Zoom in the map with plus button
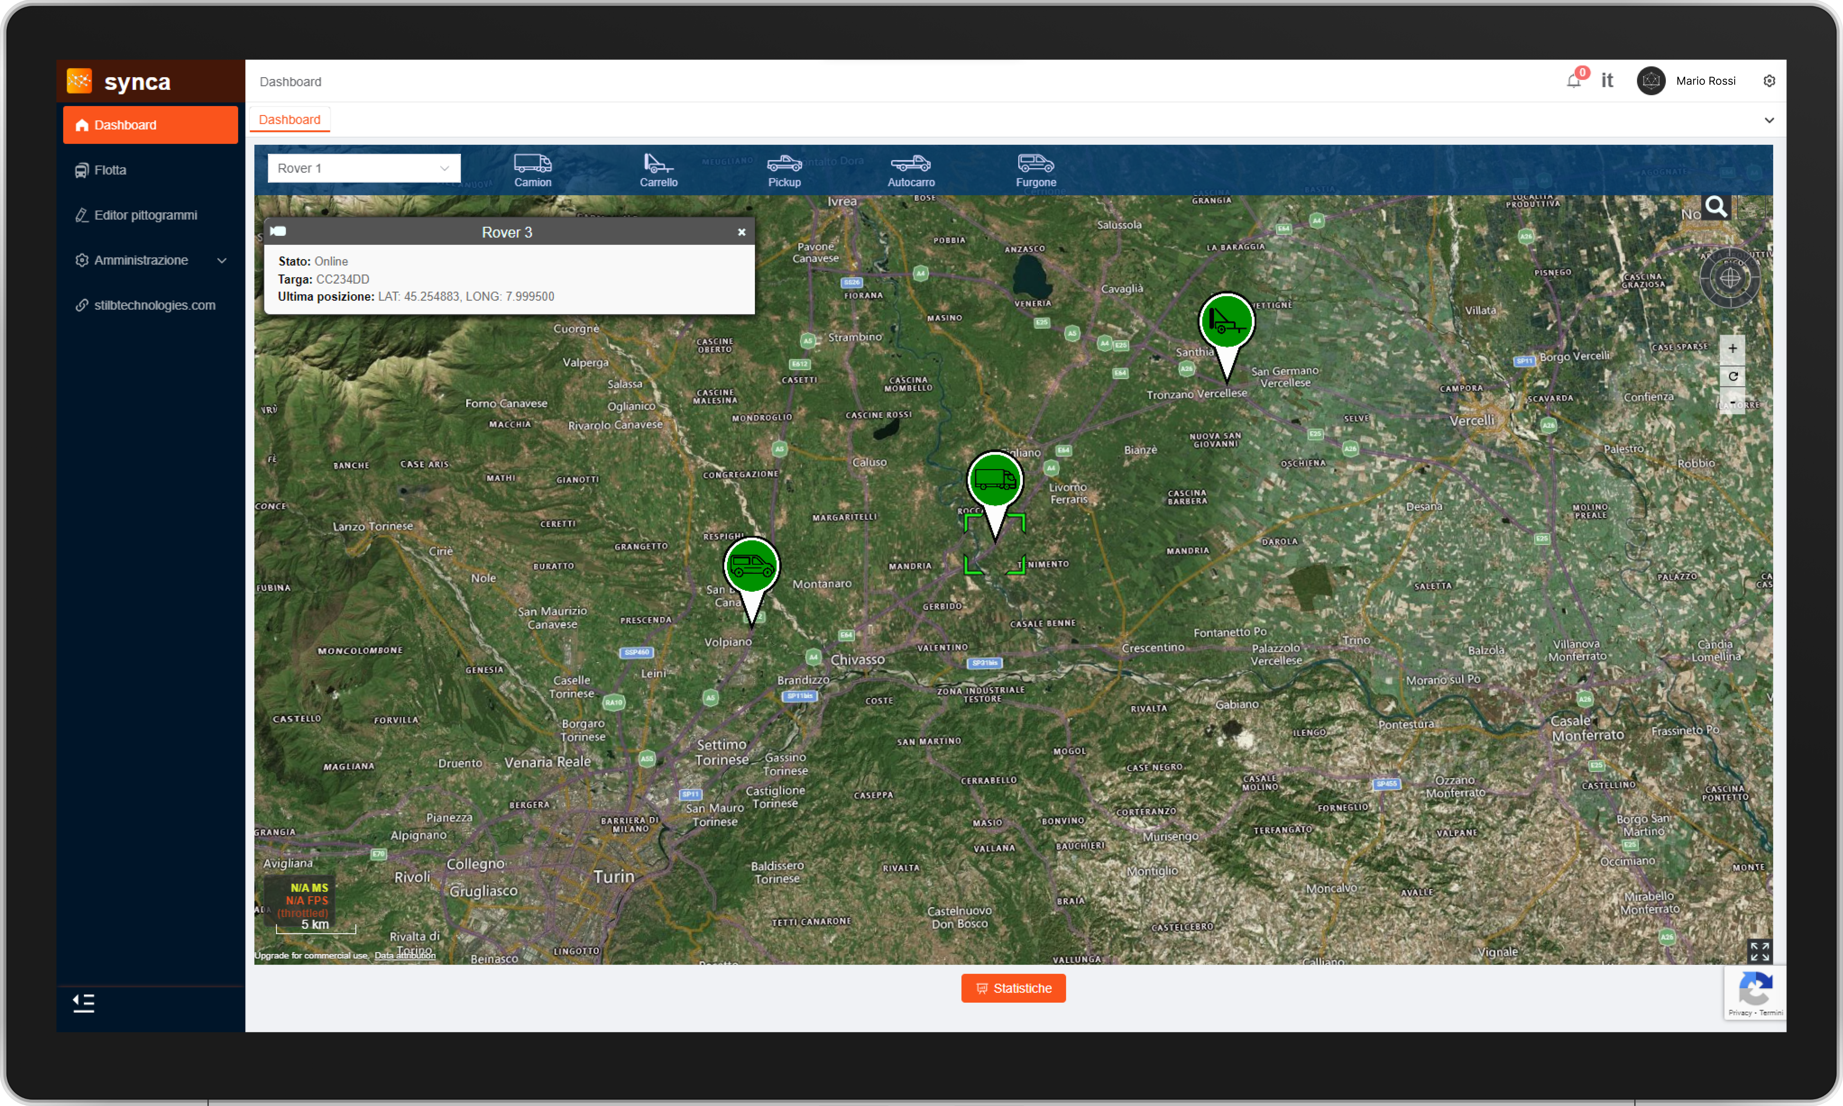The width and height of the screenshot is (1843, 1106). click(1733, 349)
